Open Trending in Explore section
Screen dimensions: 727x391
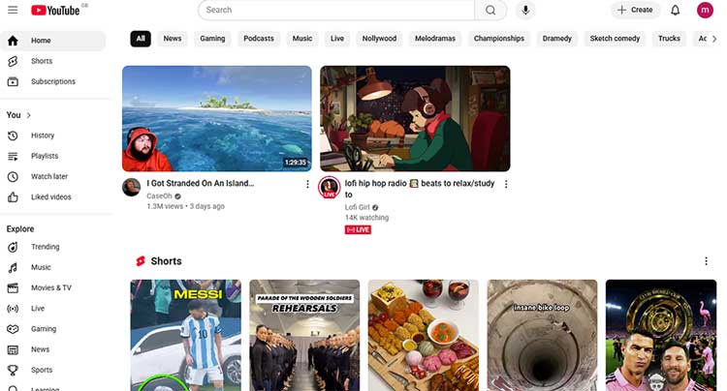click(45, 247)
